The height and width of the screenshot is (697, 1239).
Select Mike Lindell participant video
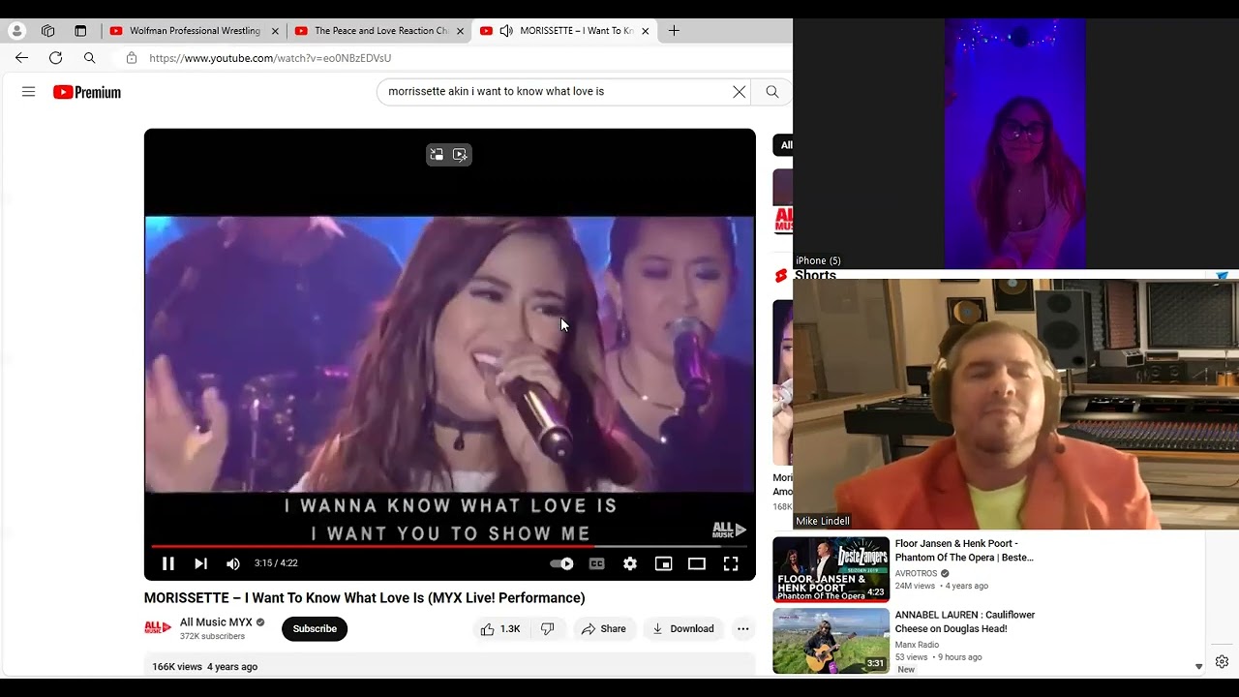pos(1015,404)
